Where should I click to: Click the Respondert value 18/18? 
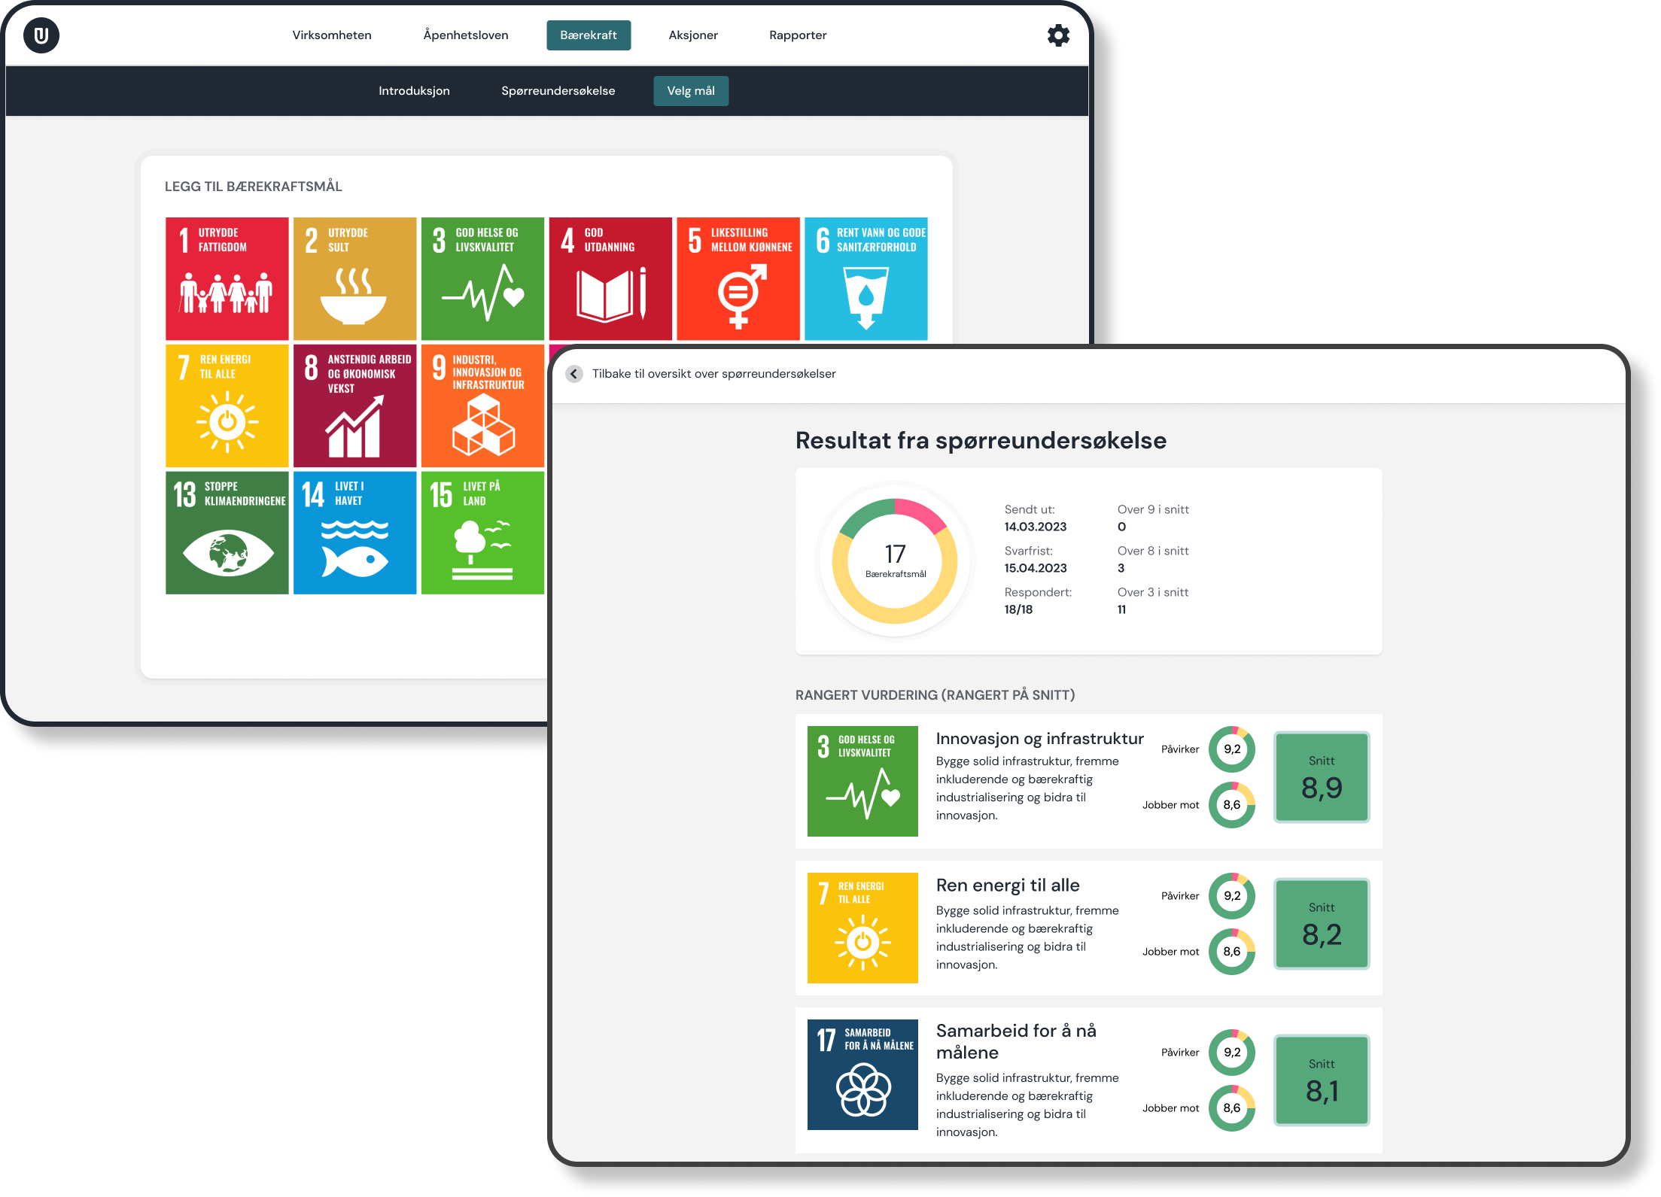(1018, 609)
